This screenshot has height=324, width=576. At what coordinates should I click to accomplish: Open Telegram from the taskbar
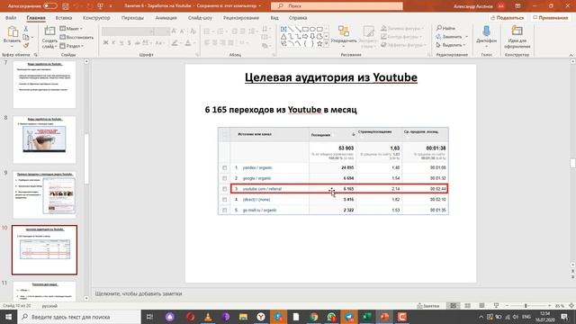(349, 317)
